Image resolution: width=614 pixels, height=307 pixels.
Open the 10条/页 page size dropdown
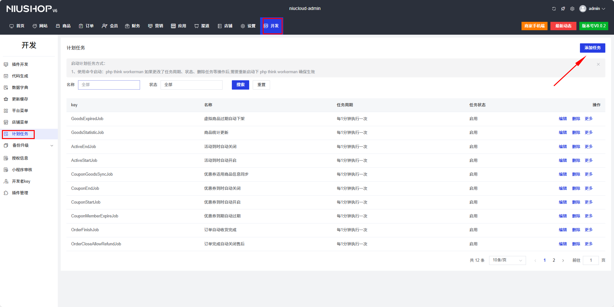(x=507, y=260)
